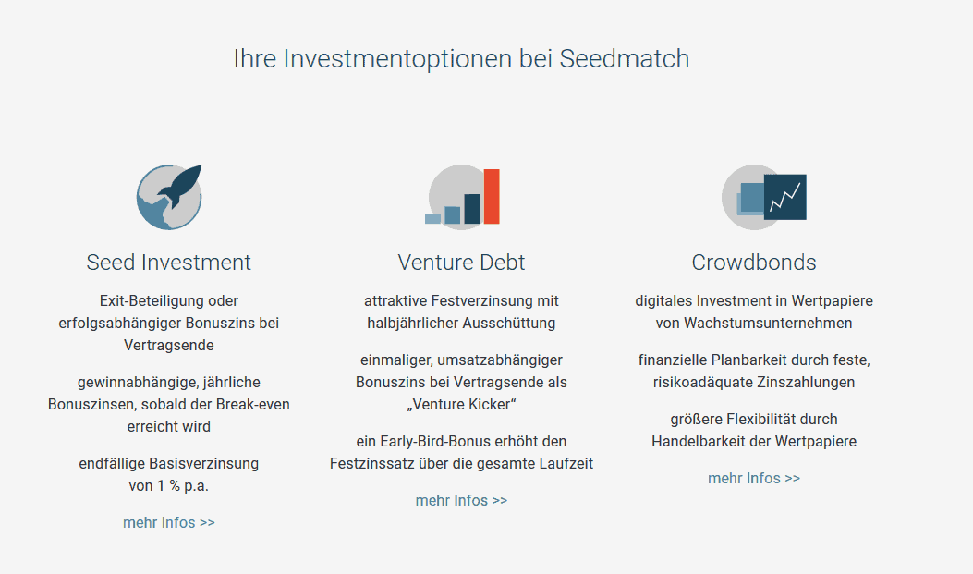The width and height of the screenshot is (973, 574).
Task: Open the Crowdbonds heading
Action: tap(754, 263)
